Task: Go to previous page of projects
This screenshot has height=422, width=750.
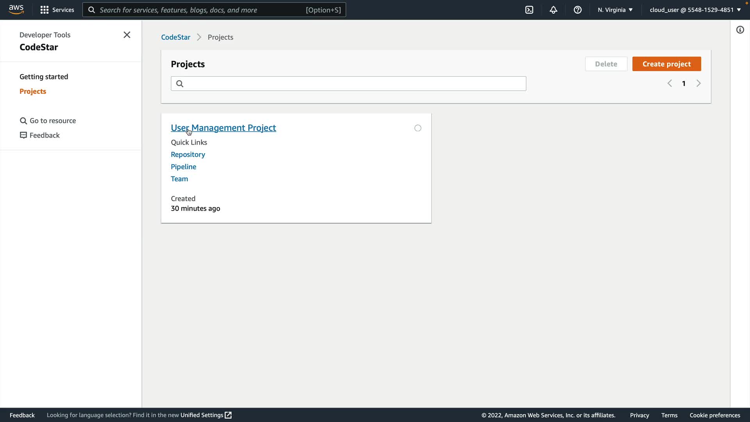Action: [x=670, y=83]
